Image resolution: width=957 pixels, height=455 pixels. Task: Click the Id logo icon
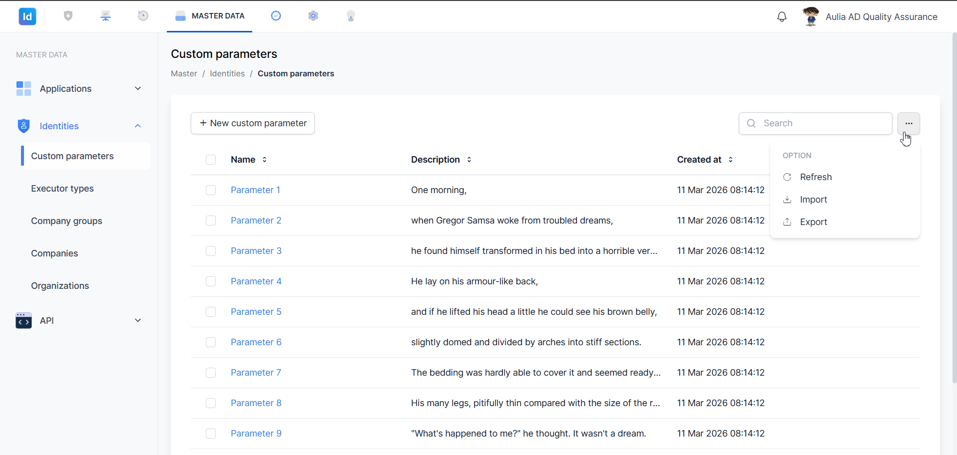pyautogui.click(x=27, y=16)
